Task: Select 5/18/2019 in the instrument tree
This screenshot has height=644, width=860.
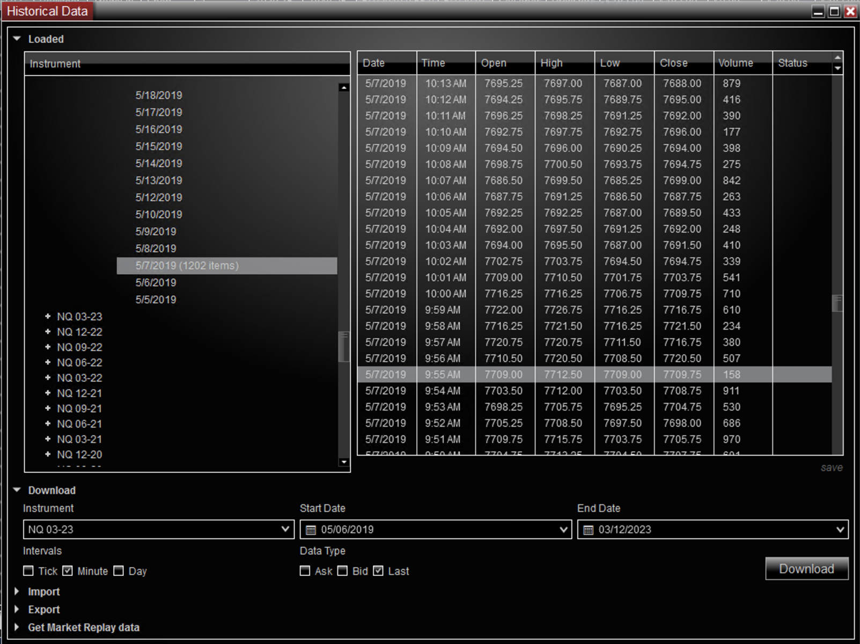Action: click(159, 95)
